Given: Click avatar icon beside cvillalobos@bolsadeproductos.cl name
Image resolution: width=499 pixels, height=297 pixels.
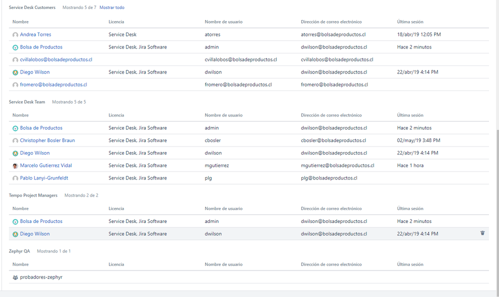Looking at the screenshot, I should coord(15,60).
